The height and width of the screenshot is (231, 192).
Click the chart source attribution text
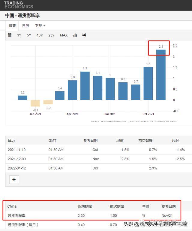[134, 121]
